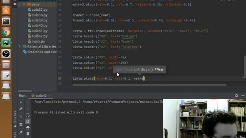Pin the Run tab with pin icon
Screen dimensions: 246x138
21,132
